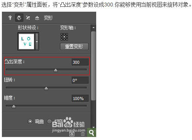Click the 凸出深度 slider handle

[x=55, y=70]
